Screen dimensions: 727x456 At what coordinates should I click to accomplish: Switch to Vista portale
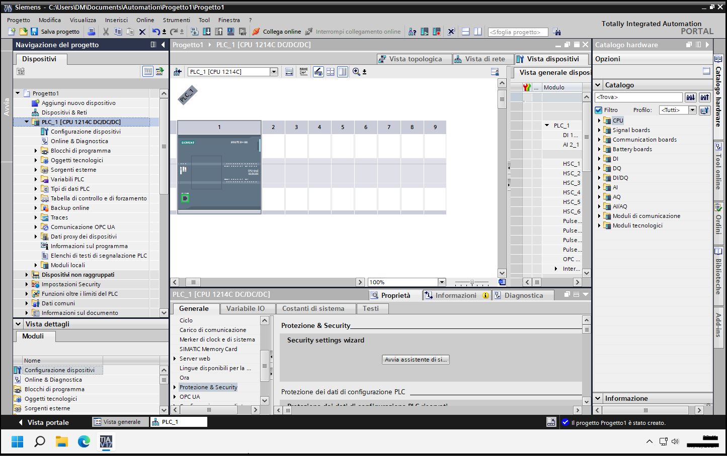pyautogui.click(x=43, y=422)
